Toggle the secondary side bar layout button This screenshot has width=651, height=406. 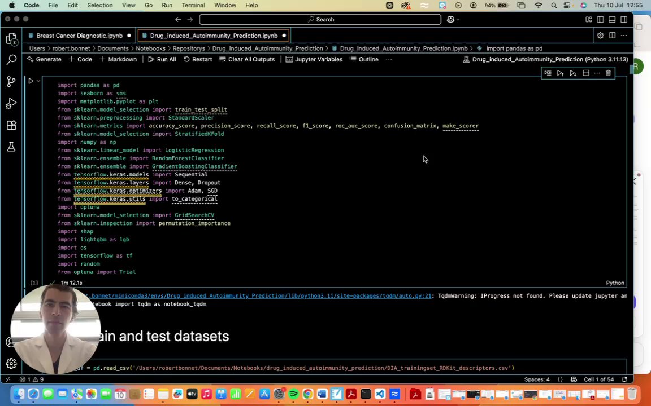pos(624,19)
